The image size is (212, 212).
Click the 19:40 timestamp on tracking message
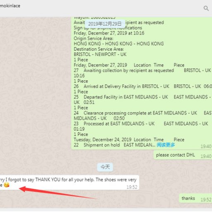click(206, 147)
